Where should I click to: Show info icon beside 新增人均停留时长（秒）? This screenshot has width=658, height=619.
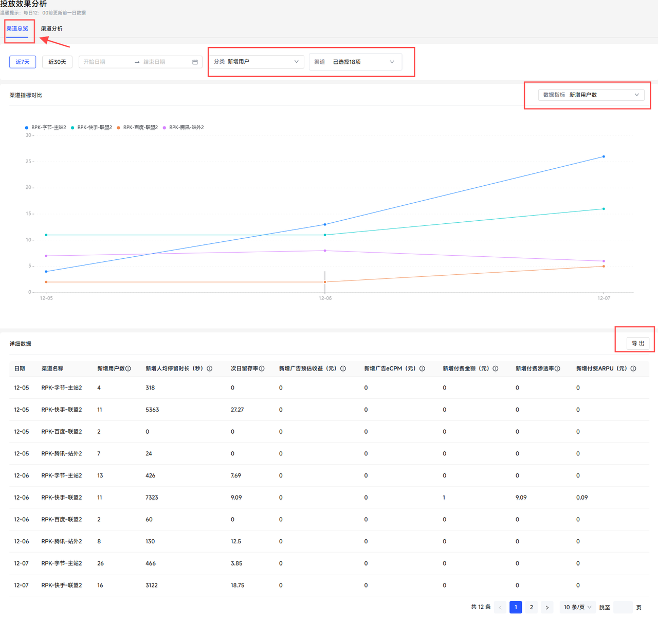(210, 368)
